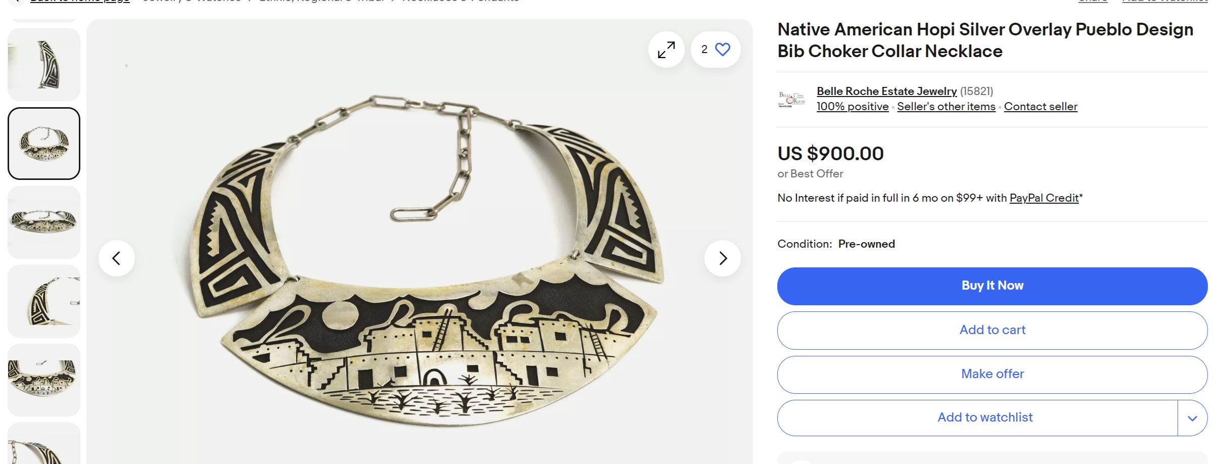
Task: Expand the Add to watchlist dropdown arrow
Action: [1192, 418]
